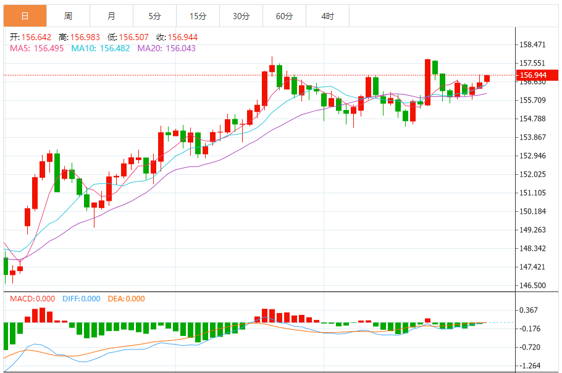
Task: Click the MA20 moving average label
Action: (x=166, y=48)
